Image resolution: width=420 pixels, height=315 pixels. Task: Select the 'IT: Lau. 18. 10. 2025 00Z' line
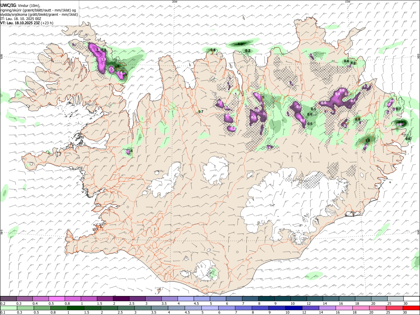[21, 19]
